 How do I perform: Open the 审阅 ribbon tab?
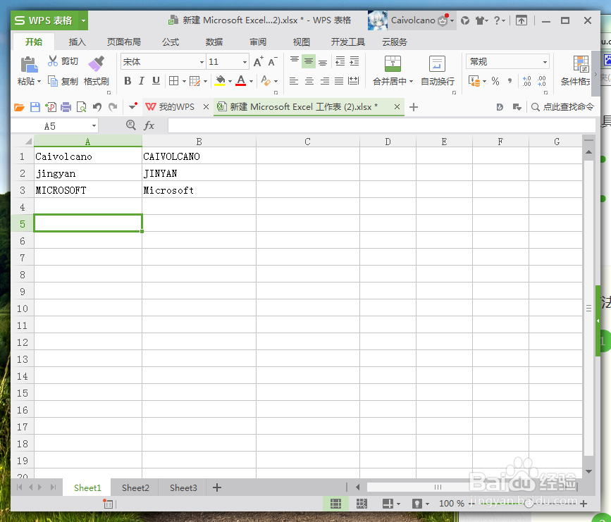258,42
